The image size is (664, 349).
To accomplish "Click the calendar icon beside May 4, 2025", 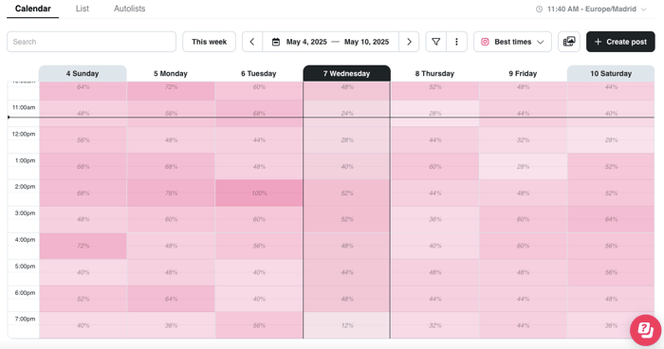I will 276,42.
